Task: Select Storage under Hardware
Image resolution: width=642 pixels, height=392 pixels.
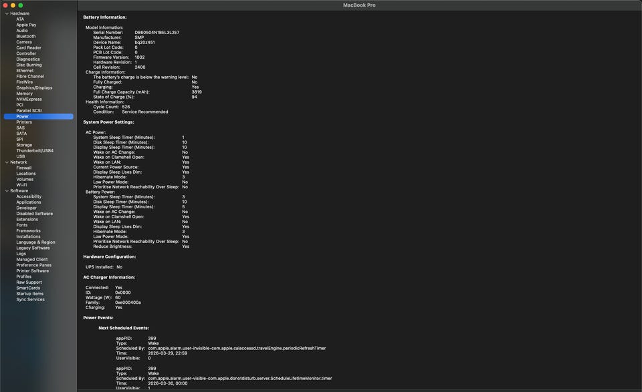Action: point(24,145)
